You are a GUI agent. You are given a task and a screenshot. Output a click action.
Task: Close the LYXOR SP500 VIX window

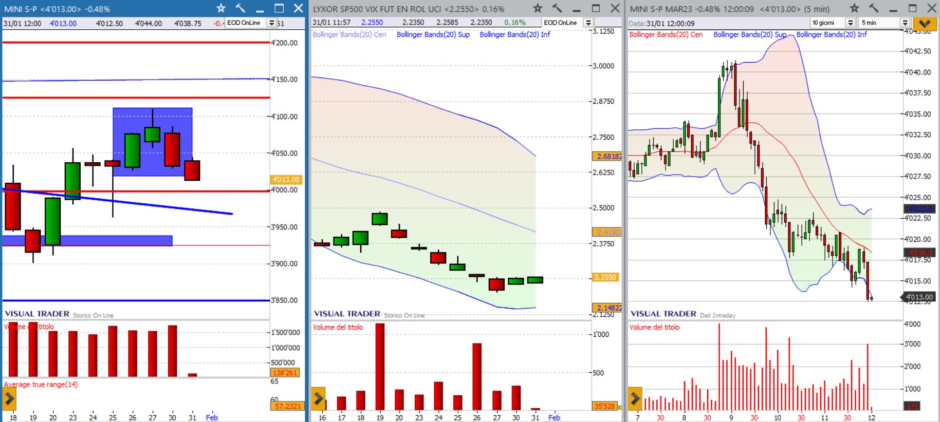(615, 8)
